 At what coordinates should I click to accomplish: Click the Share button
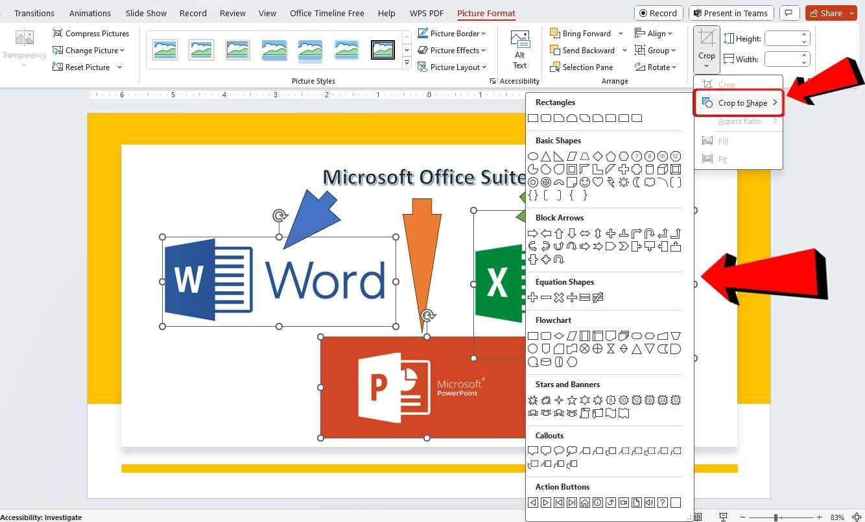(831, 13)
